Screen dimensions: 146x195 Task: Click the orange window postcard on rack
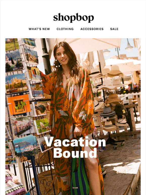[x=19, y=105]
